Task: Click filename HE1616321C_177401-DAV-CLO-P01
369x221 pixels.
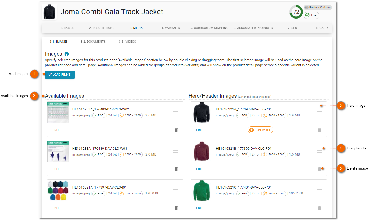Action: coord(244,187)
